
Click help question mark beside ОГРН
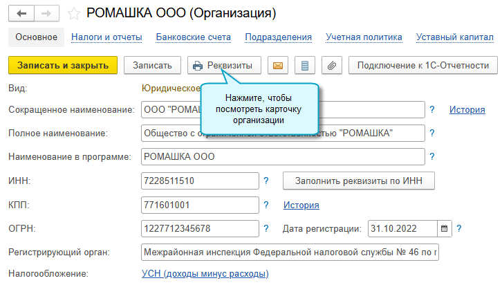[x=266, y=228]
